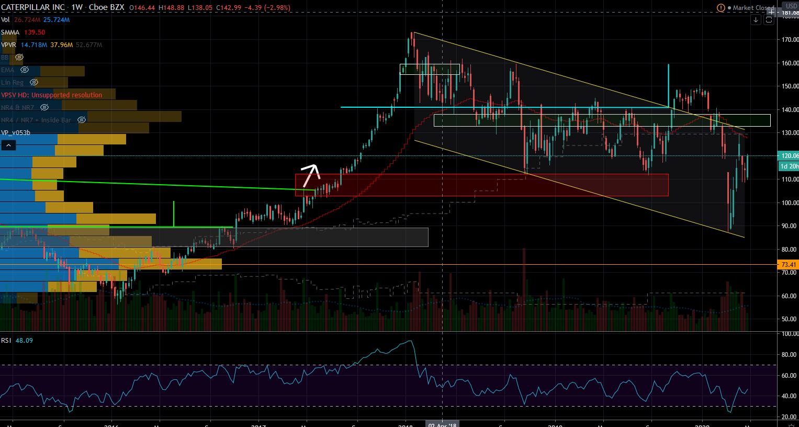Toggle visibility of the EMA indicator
The height and width of the screenshot is (427, 799).
click(24, 70)
